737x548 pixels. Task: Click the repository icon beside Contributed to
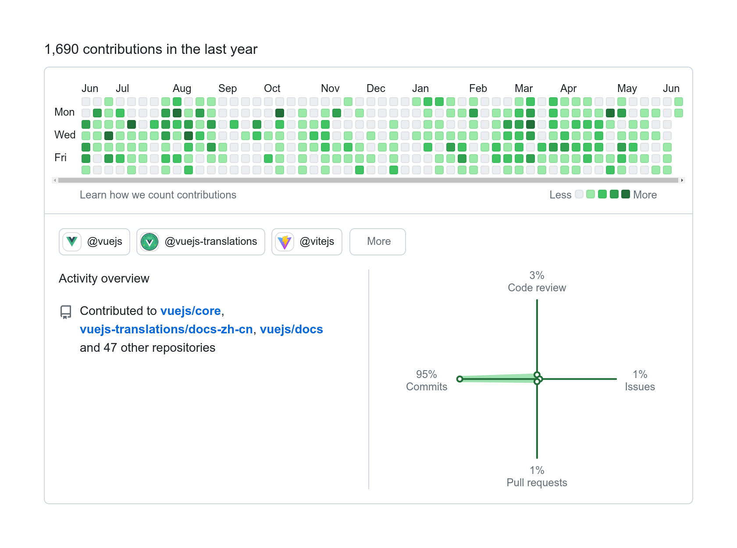pyautogui.click(x=66, y=312)
